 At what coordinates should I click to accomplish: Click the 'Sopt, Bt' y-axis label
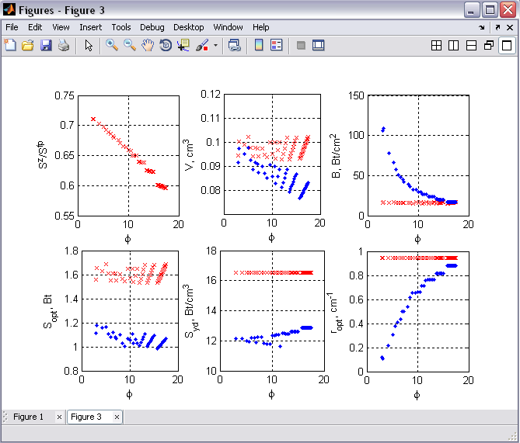(50, 311)
